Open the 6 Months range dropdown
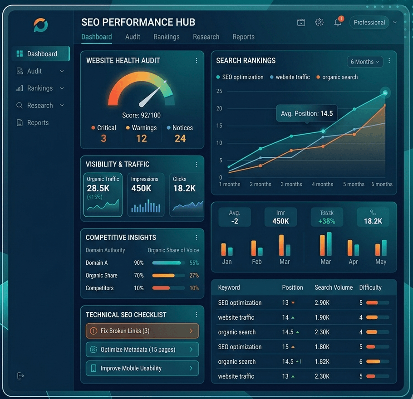This screenshot has height=399, width=413. 365,62
